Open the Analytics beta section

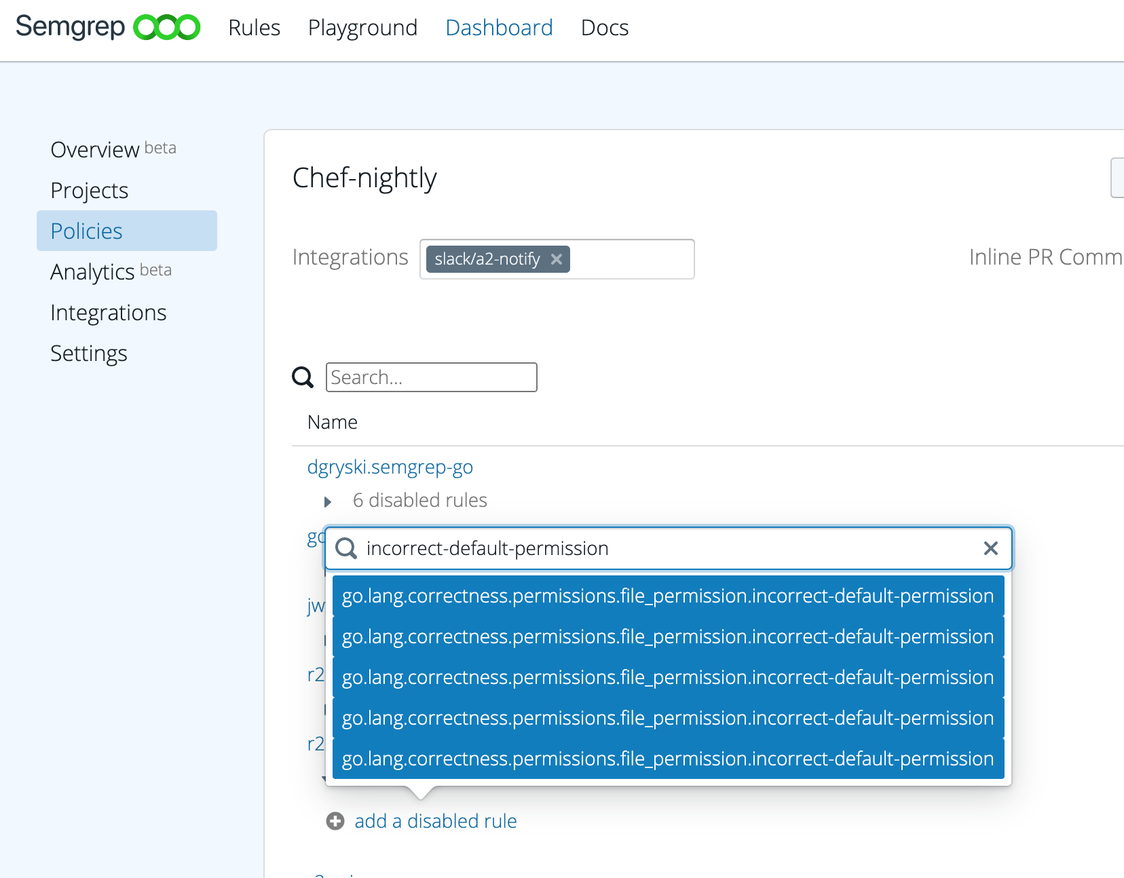(93, 271)
